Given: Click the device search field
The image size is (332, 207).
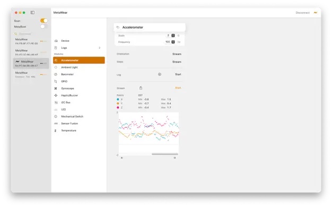Looking at the screenshot, I should click(31, 34).
